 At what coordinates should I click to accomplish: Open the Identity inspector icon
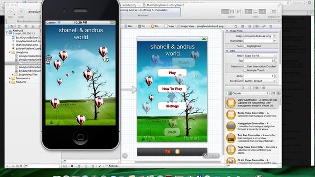click(250, 26)
